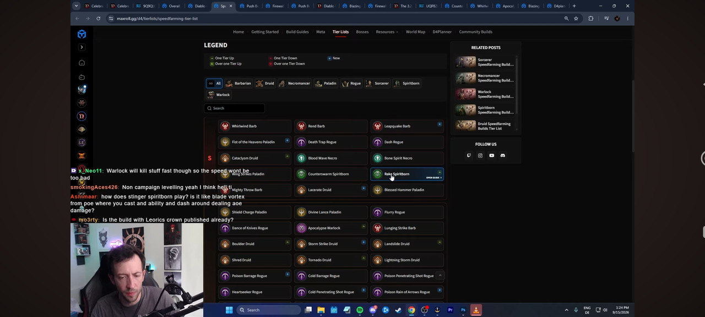Filter tier list by Druid
705x317 pixels.
(x=265, y=83)
